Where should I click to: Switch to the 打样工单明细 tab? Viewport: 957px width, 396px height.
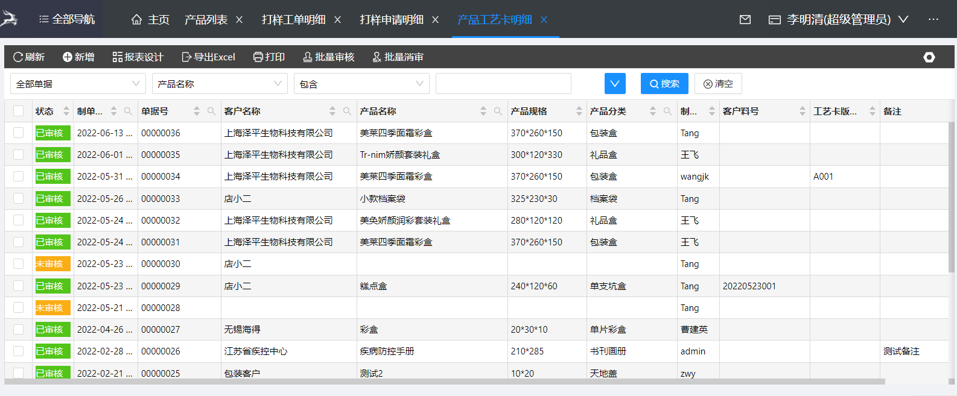294,20
